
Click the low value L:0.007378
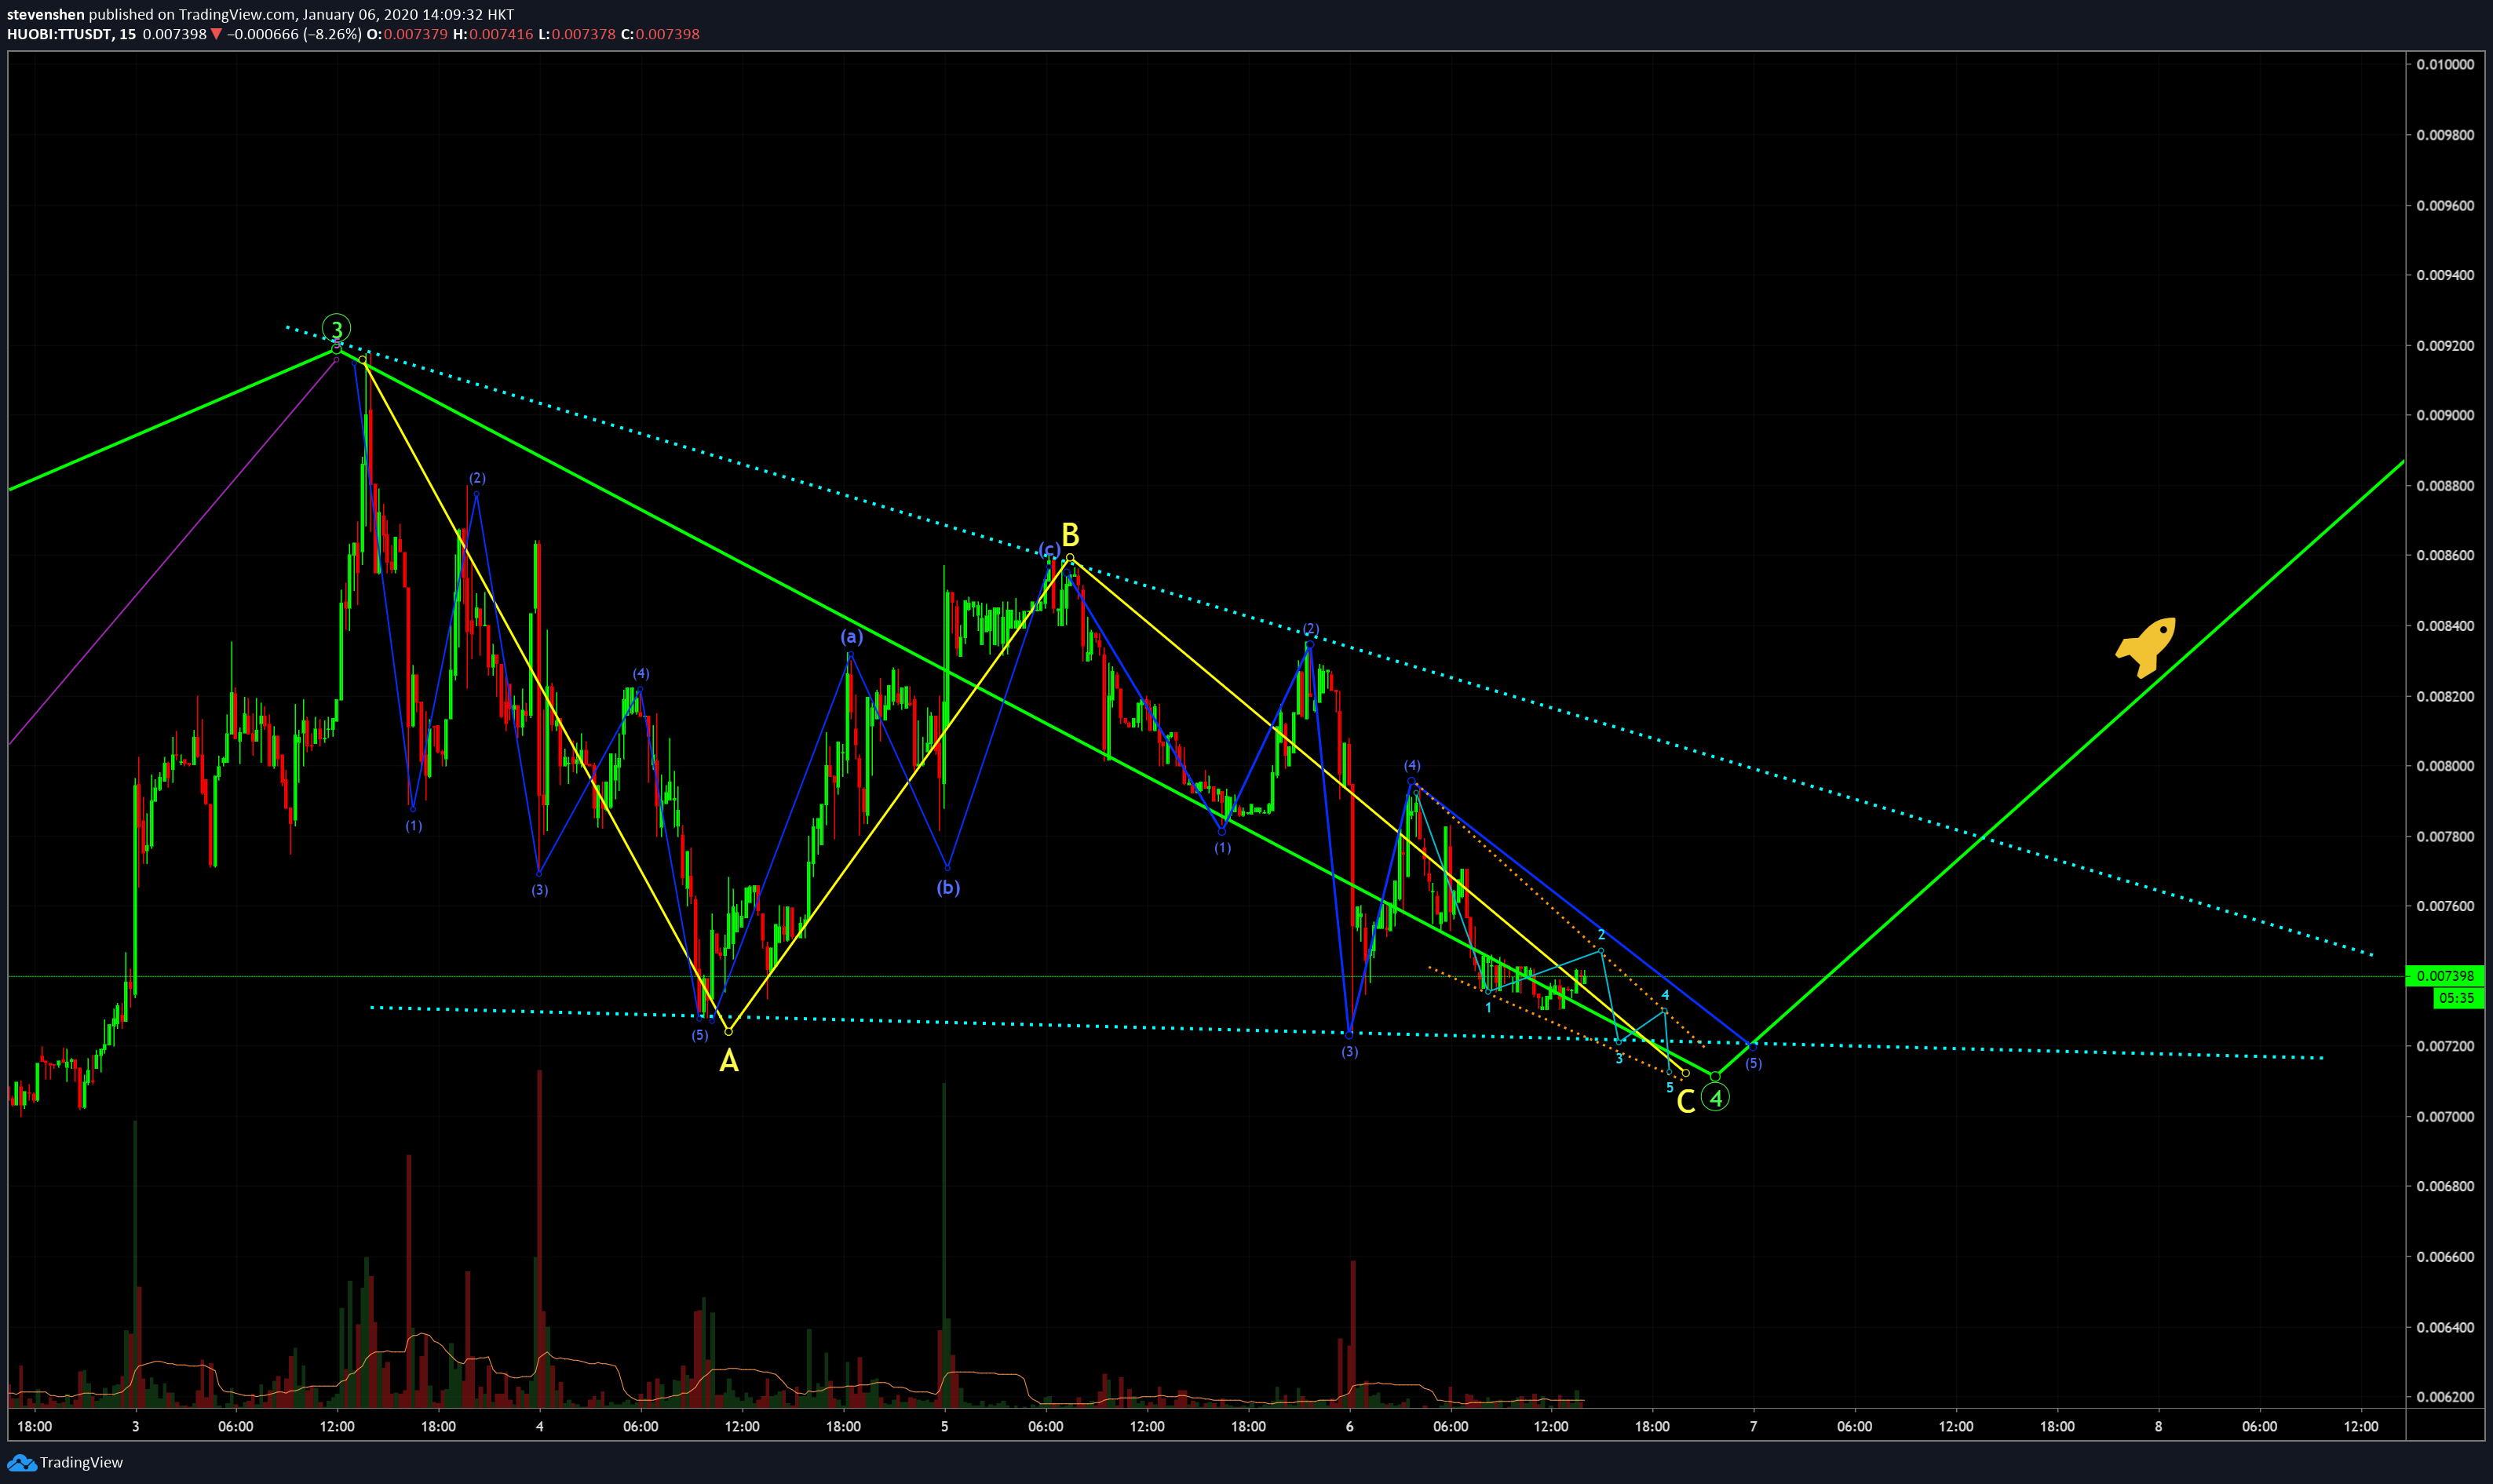point(577,34)
